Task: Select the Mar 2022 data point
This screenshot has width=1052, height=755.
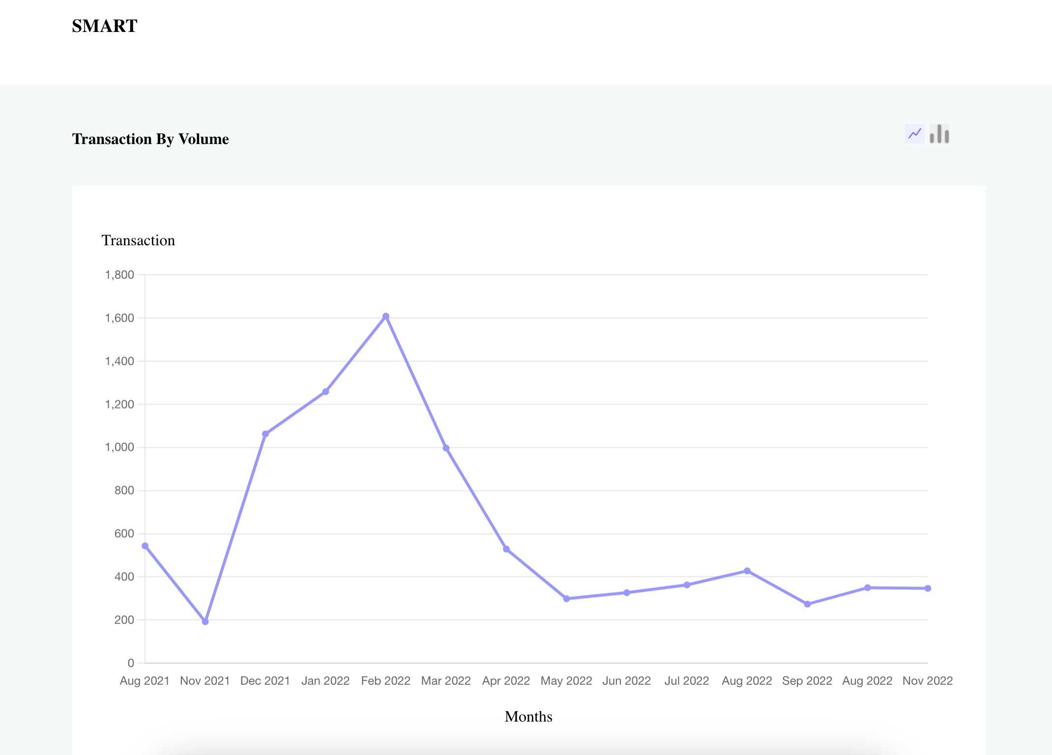Action: coord(446,448)
